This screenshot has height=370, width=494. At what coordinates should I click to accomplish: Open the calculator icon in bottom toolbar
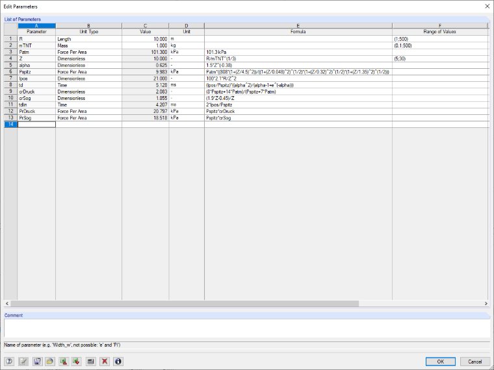click(91, 362)
